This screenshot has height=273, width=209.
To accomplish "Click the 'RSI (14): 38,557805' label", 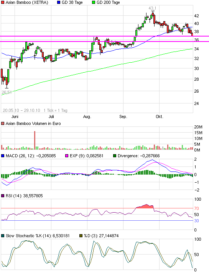I will pos(24,196).
